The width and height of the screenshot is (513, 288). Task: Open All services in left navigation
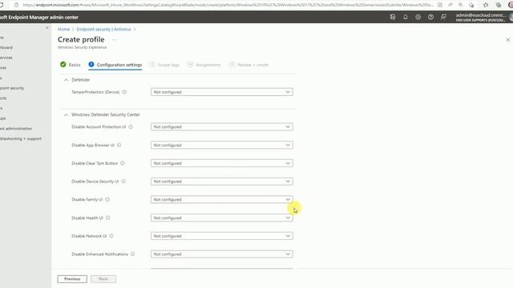[6, 58]
